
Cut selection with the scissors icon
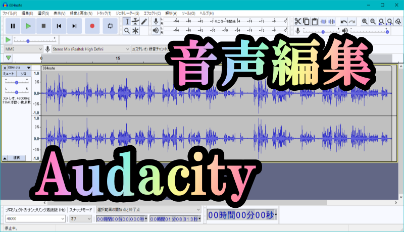[x=298, y=21]
